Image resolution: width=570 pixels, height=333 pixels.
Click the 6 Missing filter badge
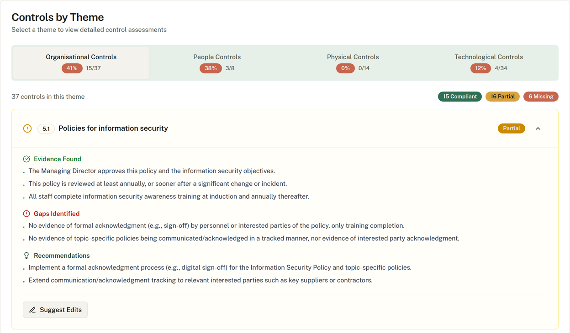pyautogui.click(x=541, y=97)
